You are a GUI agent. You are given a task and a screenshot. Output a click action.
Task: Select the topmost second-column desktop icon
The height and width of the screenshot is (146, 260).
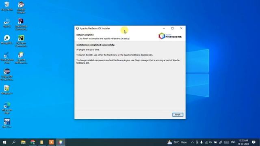[x=21, y=7]
